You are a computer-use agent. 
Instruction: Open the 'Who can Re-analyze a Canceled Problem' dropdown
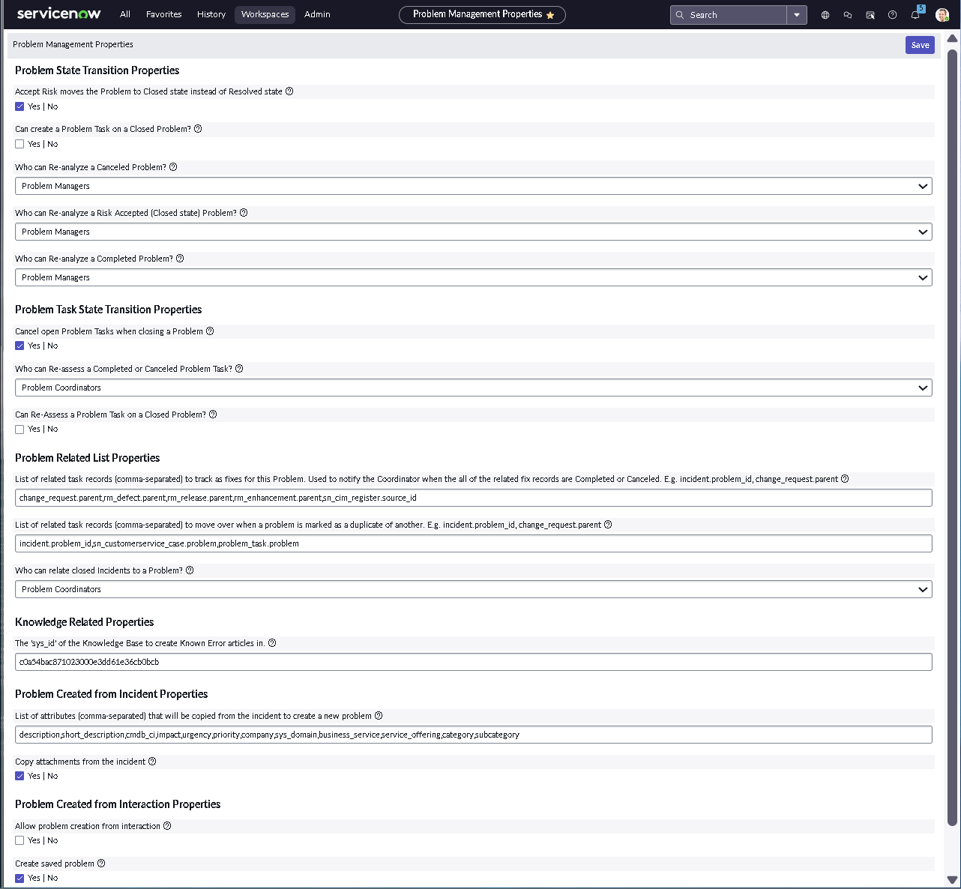point(473,185)
